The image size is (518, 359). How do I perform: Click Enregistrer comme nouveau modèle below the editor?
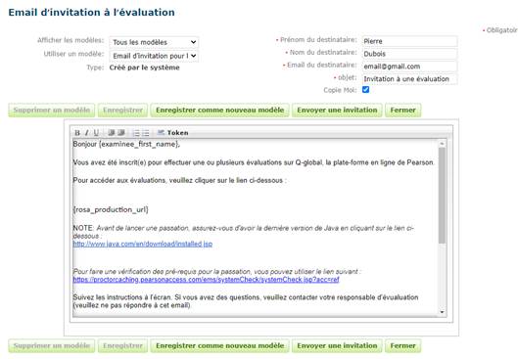(219, 346)
